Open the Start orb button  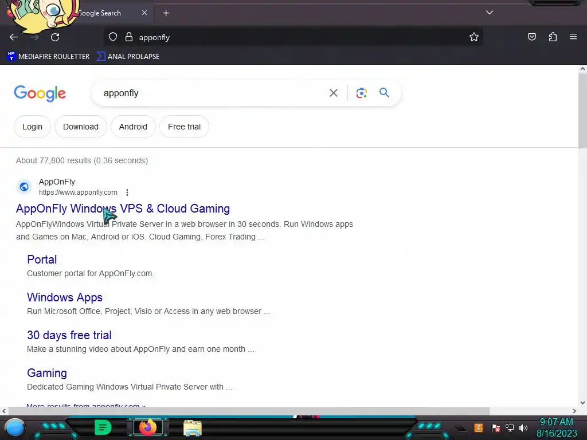[x=14, y=427]
